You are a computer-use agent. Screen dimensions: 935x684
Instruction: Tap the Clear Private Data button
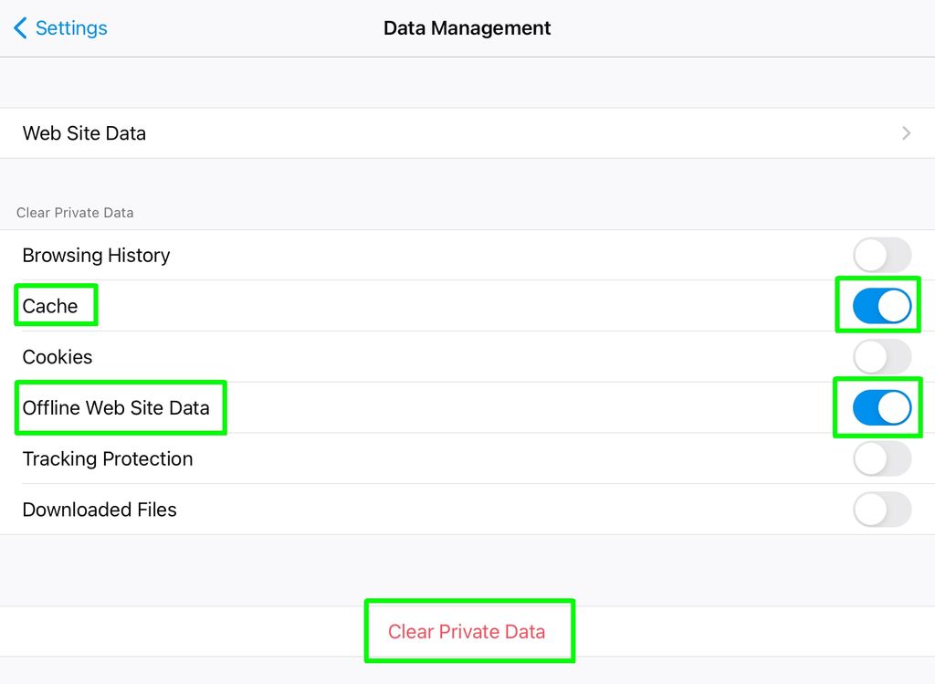click(469, 630)
